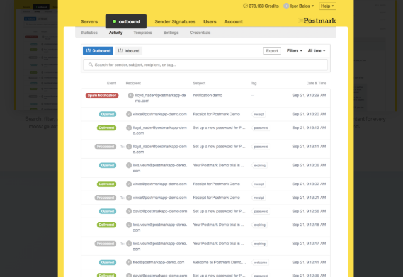Click recipient david@postmarkapp-demo.com in Opened row

tap(160, 211)
